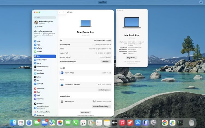Viewport: 205px width, 128px height.
Task: Open Notes from the Dock
Action: pos(107,123)
